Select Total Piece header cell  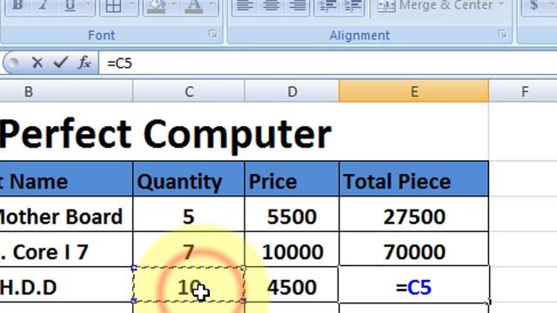click(414, 179)
